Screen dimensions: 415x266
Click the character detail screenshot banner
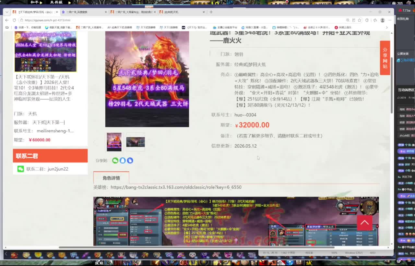click(x=236, y=221)
